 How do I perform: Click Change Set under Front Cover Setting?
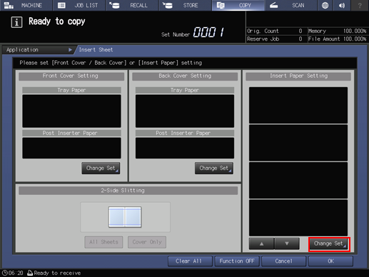click(101, 168)
